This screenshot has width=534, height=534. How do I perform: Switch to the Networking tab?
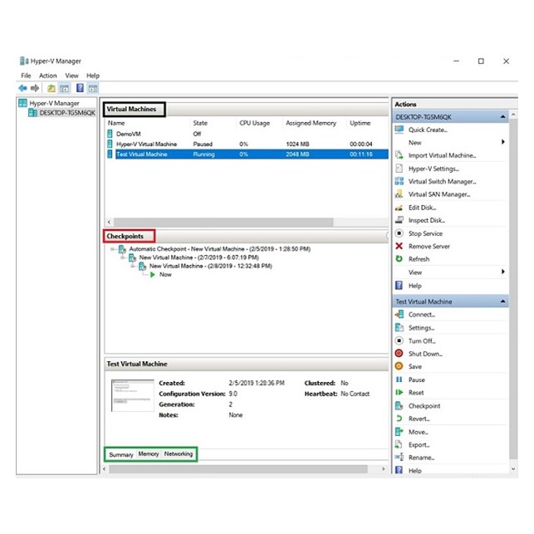pos(178,454)
